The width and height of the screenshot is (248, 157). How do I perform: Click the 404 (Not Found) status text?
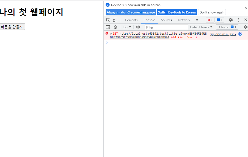184,37
